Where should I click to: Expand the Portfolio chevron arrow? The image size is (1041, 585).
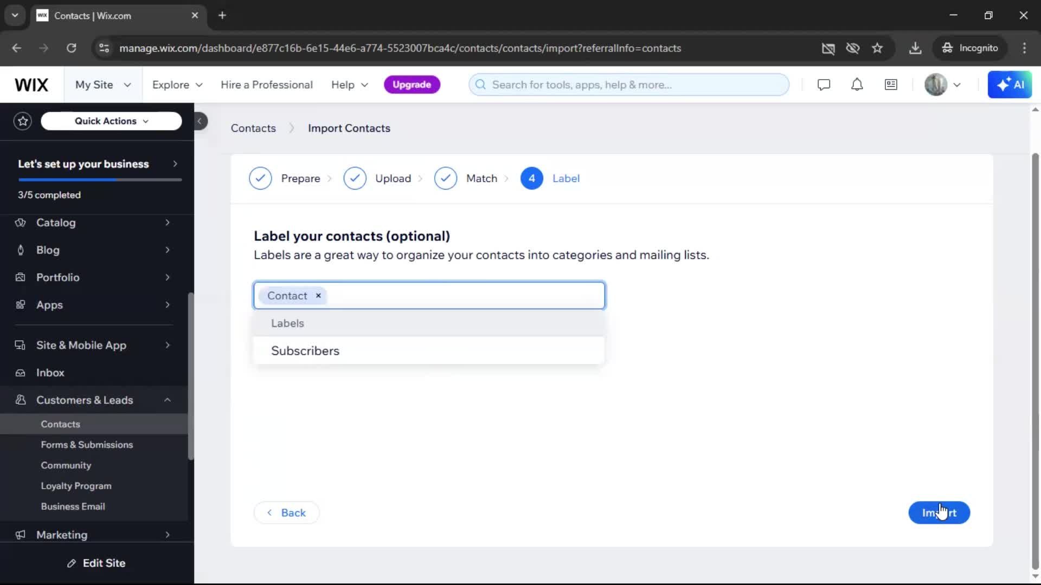pyautogui.click(x=168, y=277)
